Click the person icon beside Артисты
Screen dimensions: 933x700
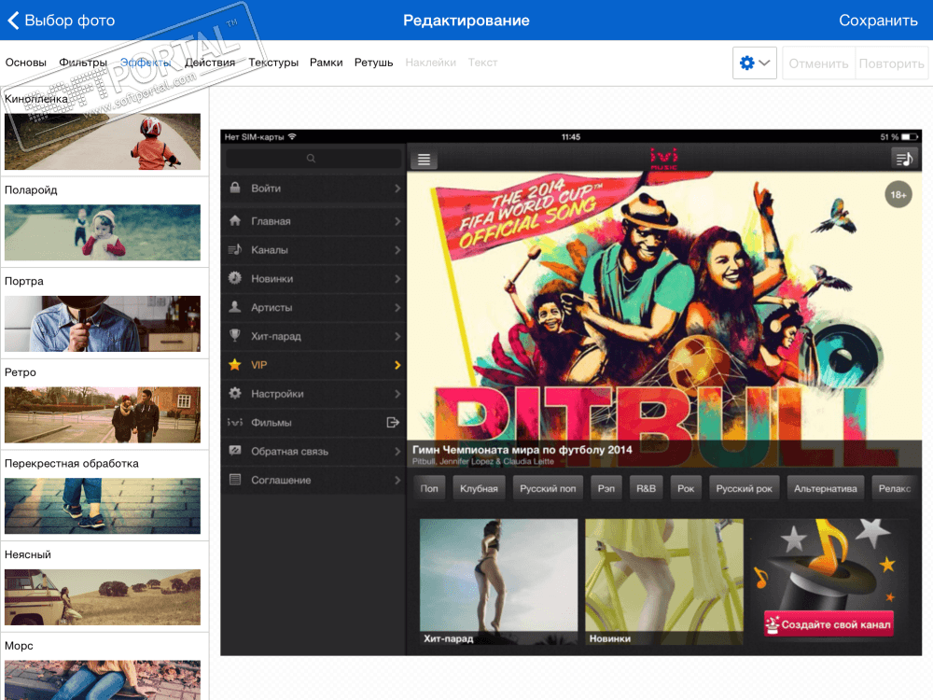(x=235, y=306)
